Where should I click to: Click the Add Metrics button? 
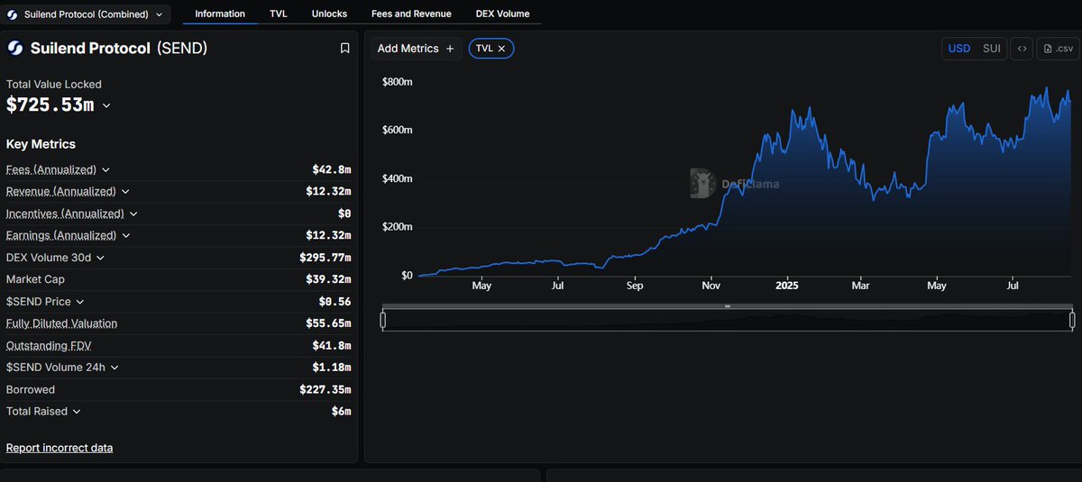pos(416,49)
